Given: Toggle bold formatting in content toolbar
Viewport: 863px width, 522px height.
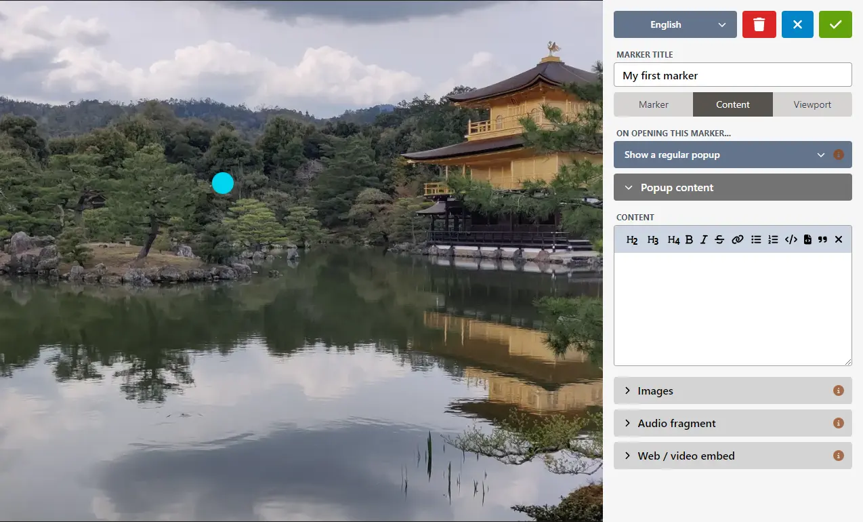Looking at the screenshot, I should click(x=689, y=239).
